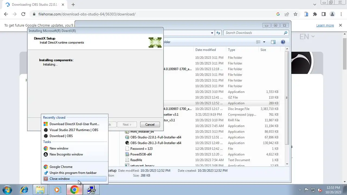Sort by Date modified column header
Screen dimensions: 347x195
coord(210,50)
